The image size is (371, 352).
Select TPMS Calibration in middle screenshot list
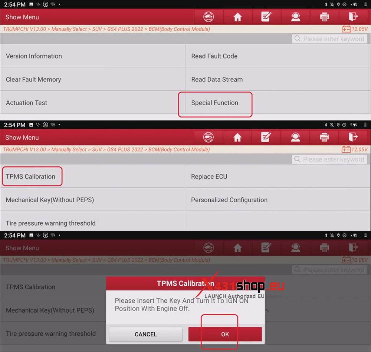coord(92,176)
